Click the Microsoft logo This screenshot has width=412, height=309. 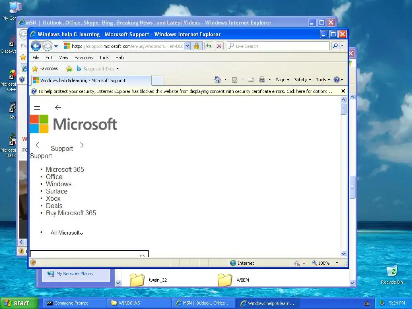point(73,124)
